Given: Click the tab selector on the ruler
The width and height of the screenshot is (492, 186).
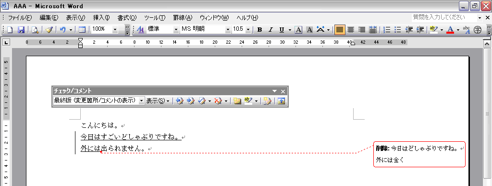Looking at the screenshot, I should tap(7, 42).
